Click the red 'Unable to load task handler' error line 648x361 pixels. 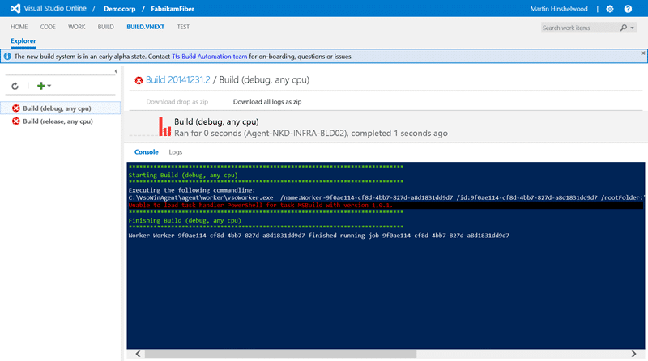coord(260,205)
